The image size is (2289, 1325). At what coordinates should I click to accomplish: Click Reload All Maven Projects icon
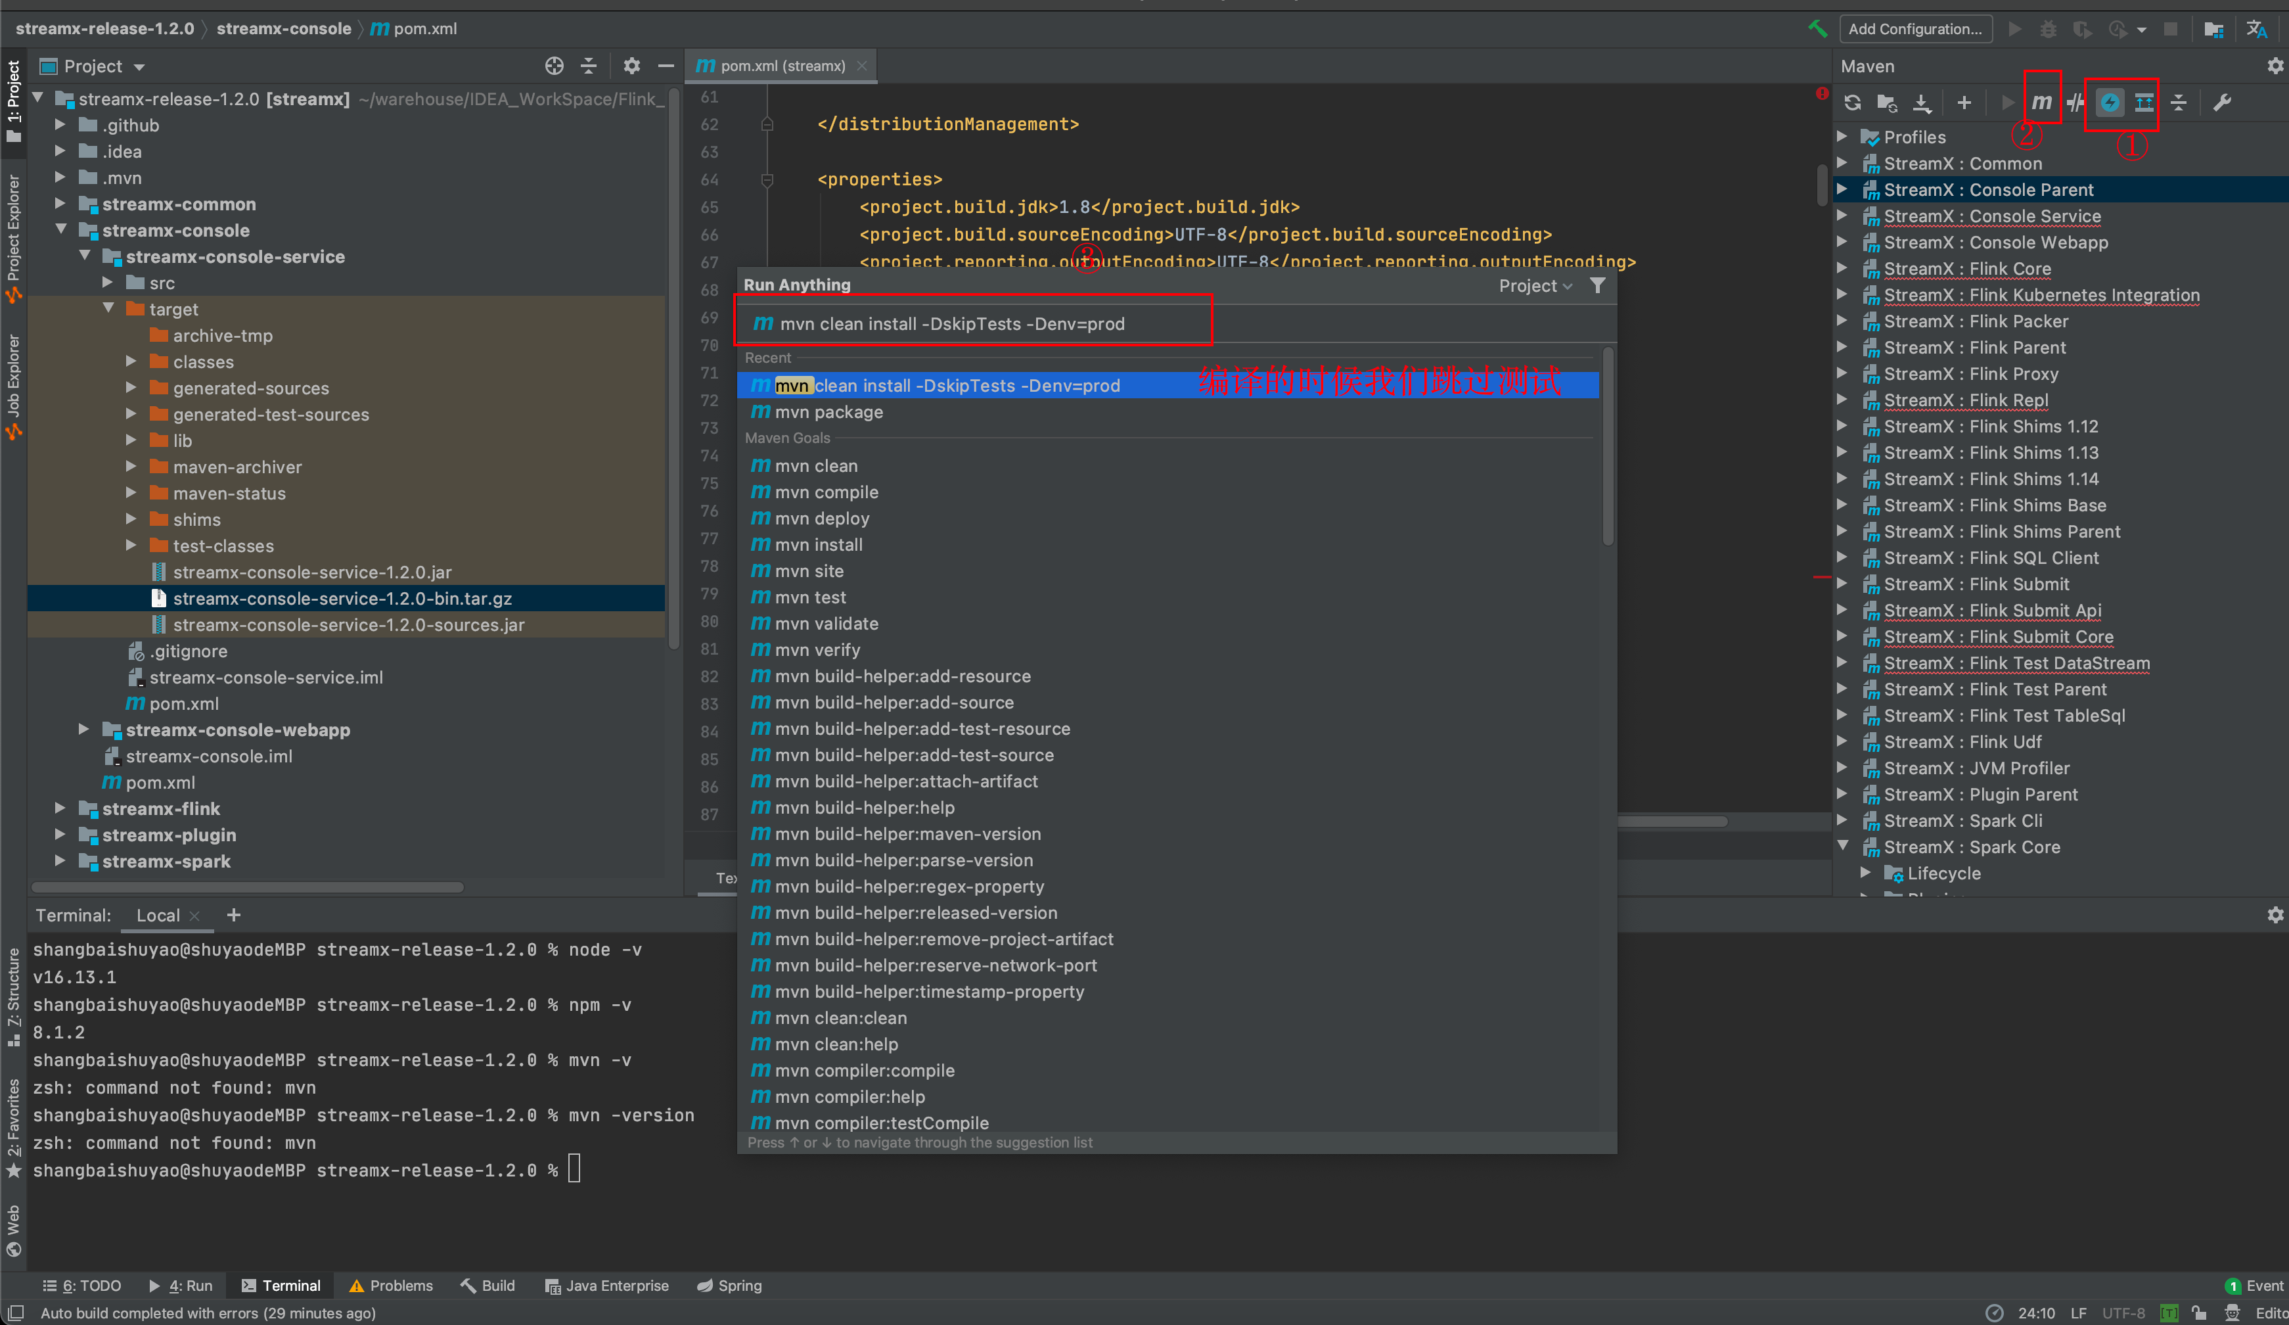click(x=1853, y=103)
